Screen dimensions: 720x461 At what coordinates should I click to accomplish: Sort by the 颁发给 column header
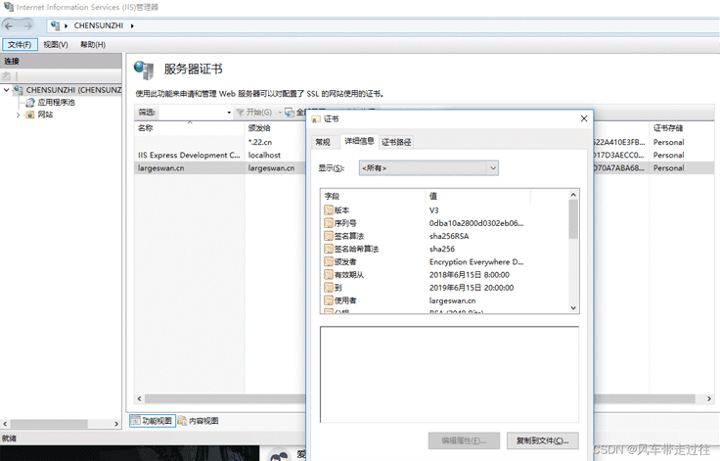pos(275,128)
